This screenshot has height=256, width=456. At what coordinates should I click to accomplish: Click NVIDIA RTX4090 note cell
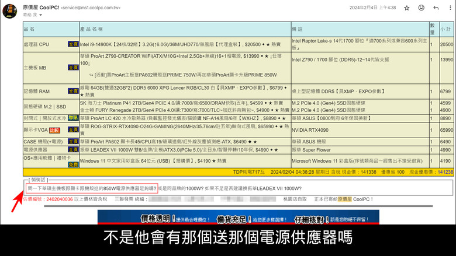click(x=310, y=130)
